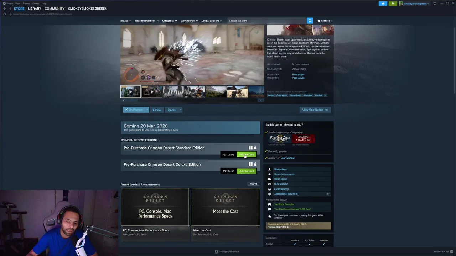
Task: Click the Manage Downloads icon
Action: point(216,252)
